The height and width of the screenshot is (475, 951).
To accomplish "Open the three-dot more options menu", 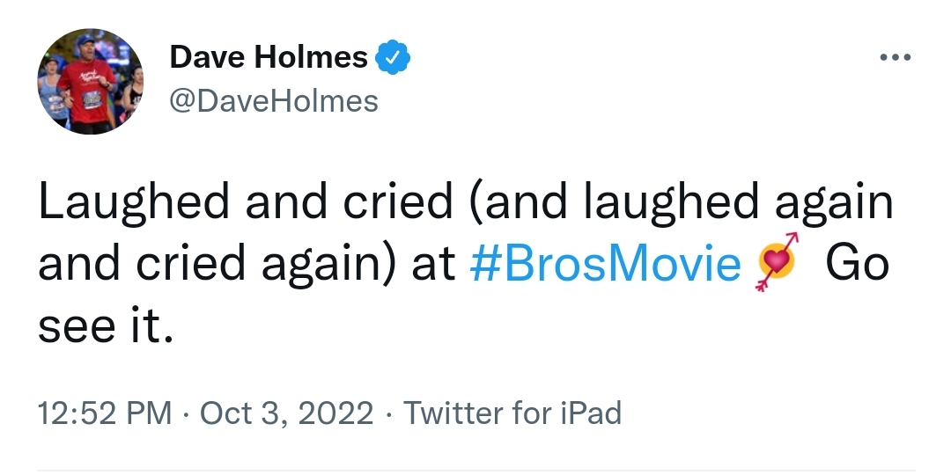I will pos(896,57).
